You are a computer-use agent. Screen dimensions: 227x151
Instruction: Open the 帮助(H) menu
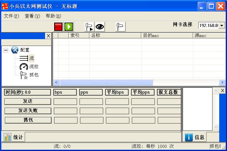[x=53, y=16]
